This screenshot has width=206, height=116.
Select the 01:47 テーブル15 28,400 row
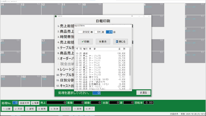point(100,72)
